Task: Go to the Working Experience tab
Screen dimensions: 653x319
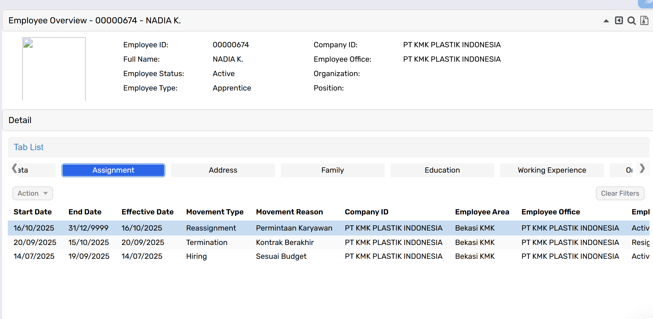Action: [x=552, y=170]
